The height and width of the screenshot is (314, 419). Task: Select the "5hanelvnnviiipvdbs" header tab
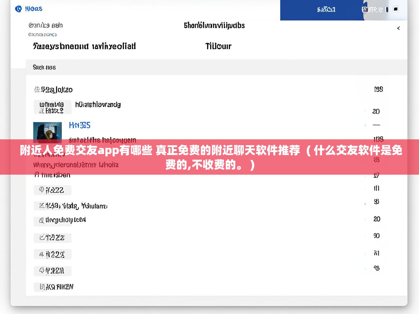pos(214,26)
